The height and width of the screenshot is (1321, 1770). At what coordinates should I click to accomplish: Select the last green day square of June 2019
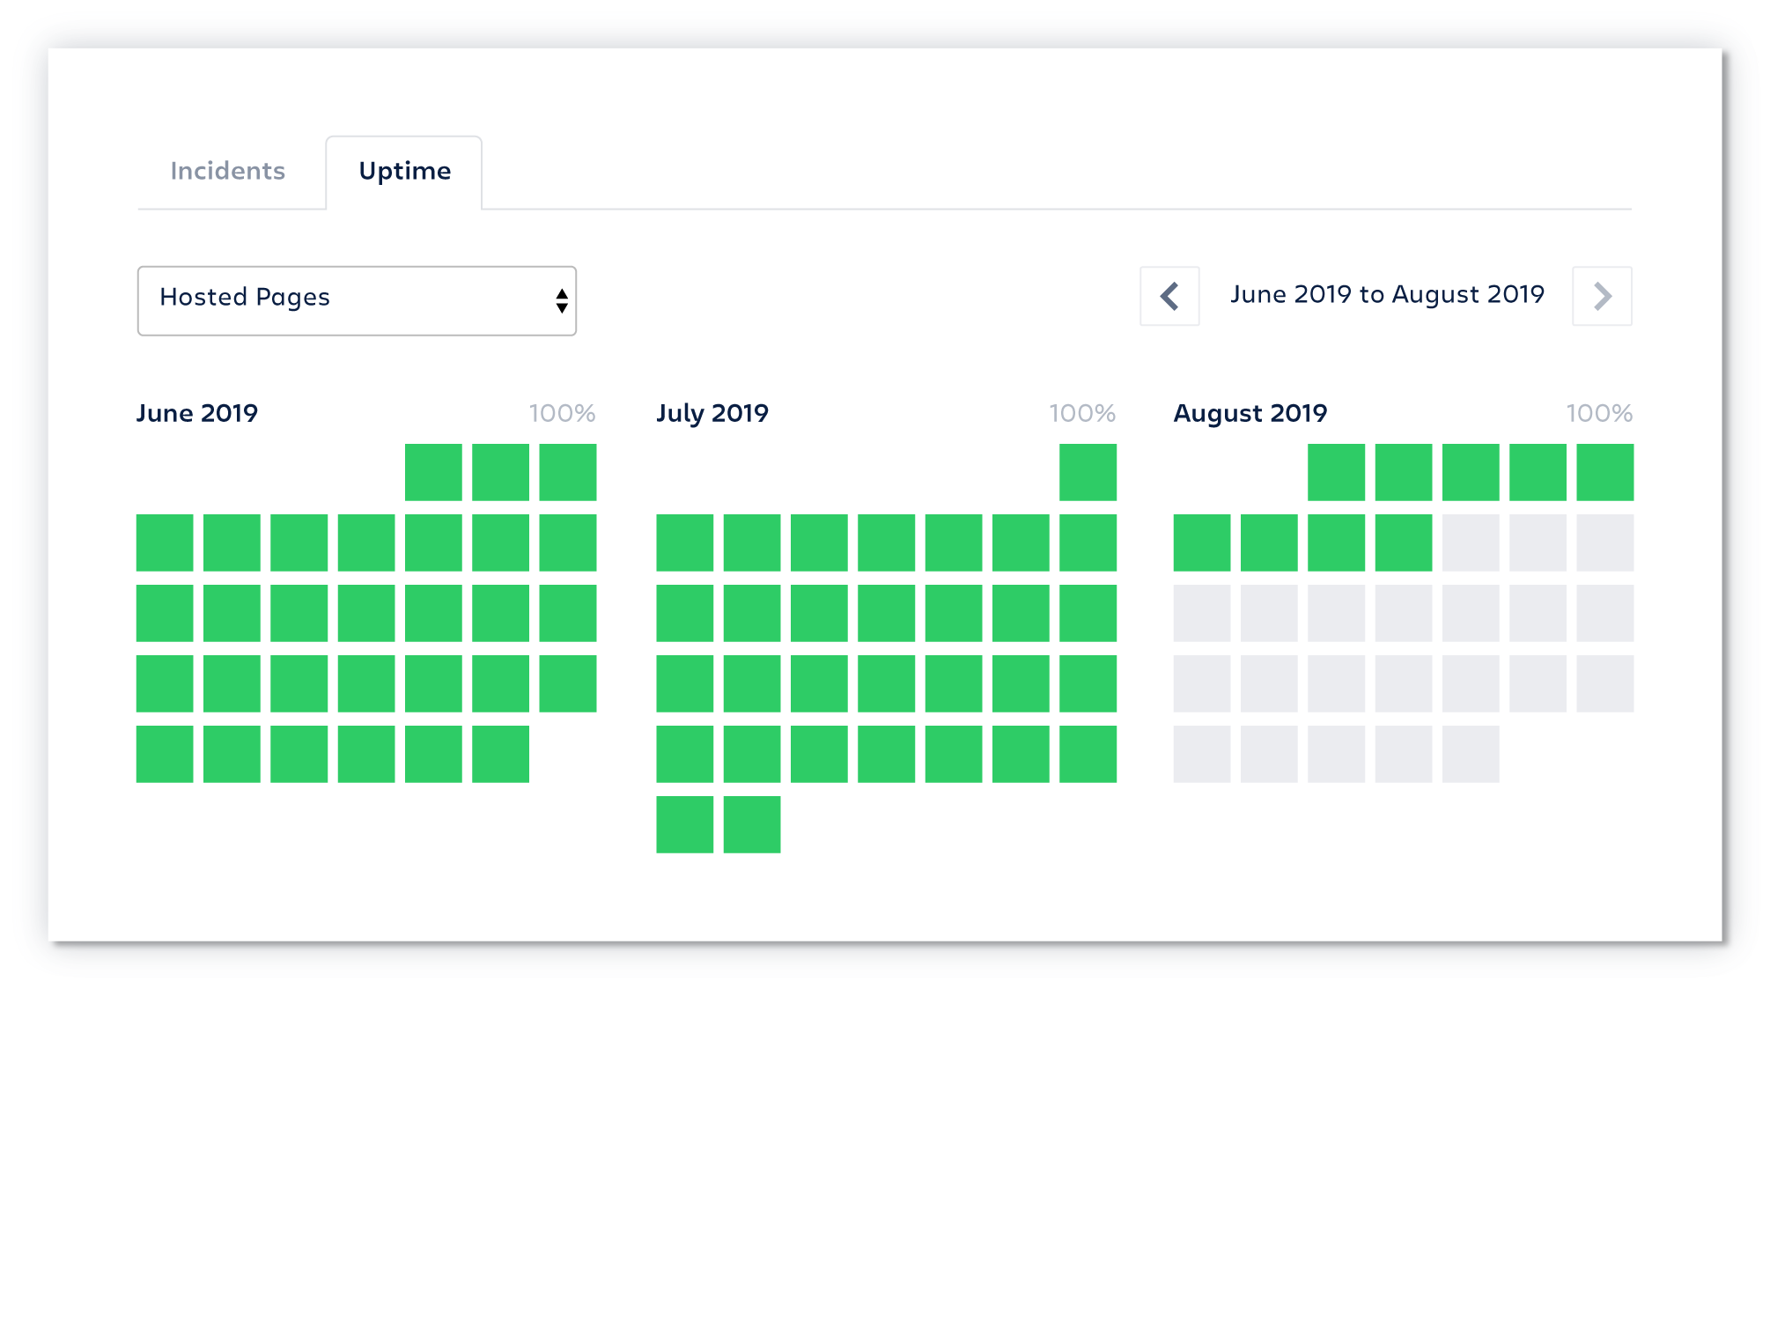500,754
